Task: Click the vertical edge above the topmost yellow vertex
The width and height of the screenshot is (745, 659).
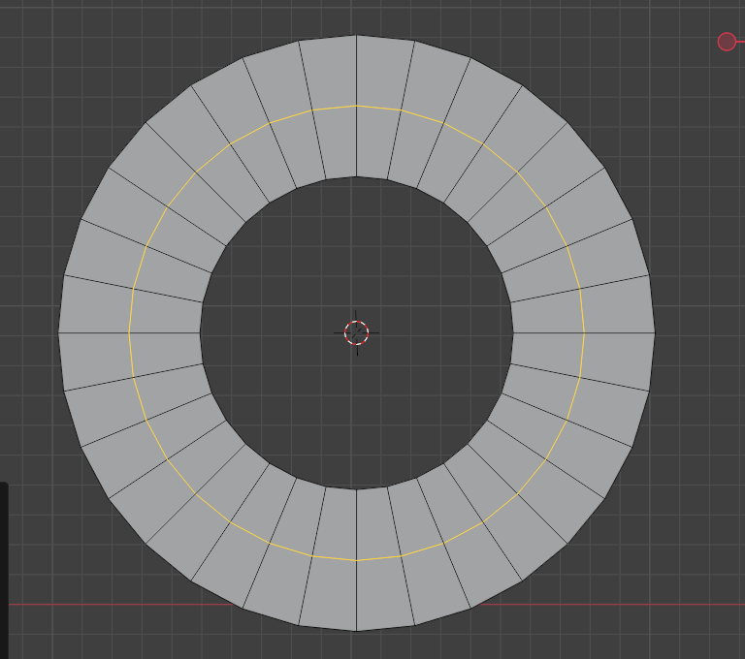Action: 356,71
